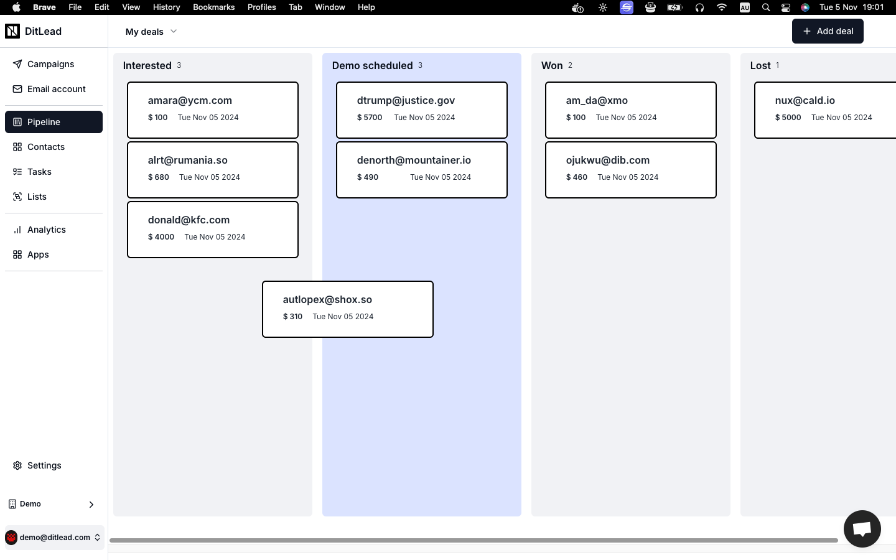Click the Add deal button
The height and width of the screenshot is (560, 896).
tap(827, 31)
